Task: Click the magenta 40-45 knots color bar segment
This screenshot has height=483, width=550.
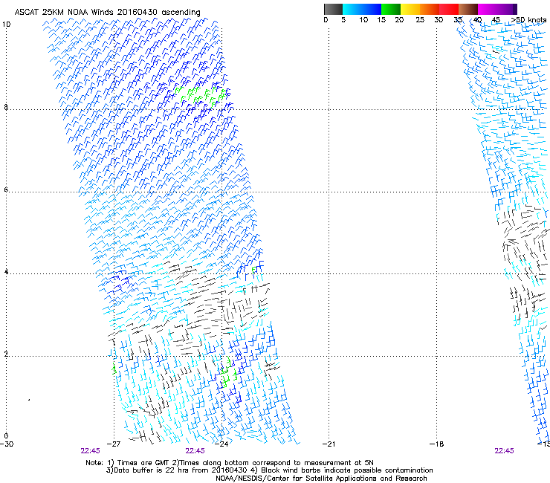Action: point(488,9)
